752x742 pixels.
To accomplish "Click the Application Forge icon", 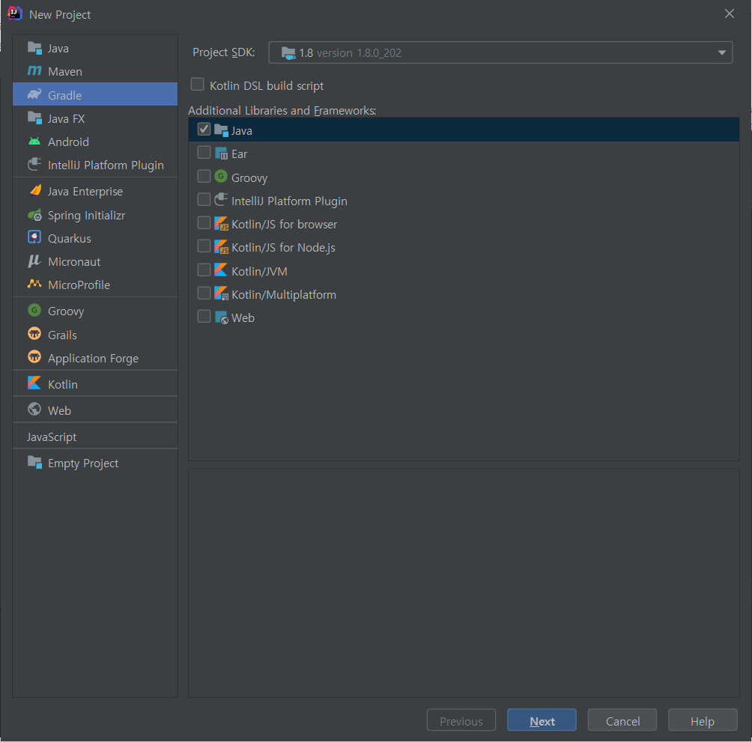I will [x=34, y=357].
